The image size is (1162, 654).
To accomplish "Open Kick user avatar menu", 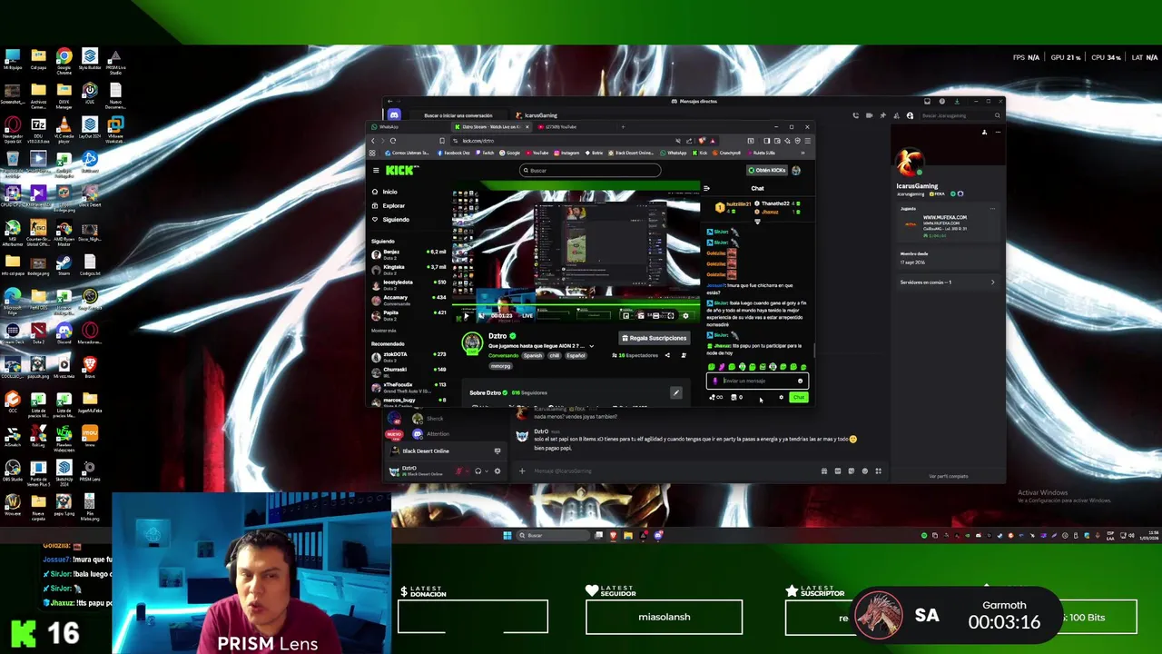I will 796,171.
